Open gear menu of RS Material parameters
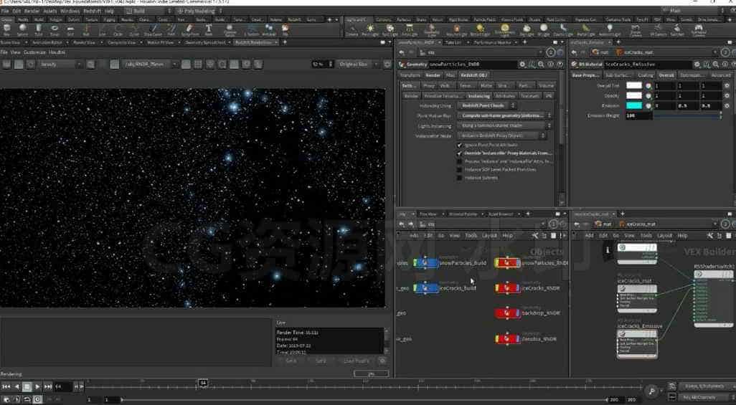Viewport: 736px width, 405px height. point(697,65)
